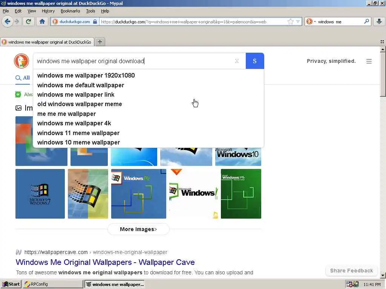Submit search with the blue S button
The width and height of the screenshot is (386, 289).
[x=255, y=61]
